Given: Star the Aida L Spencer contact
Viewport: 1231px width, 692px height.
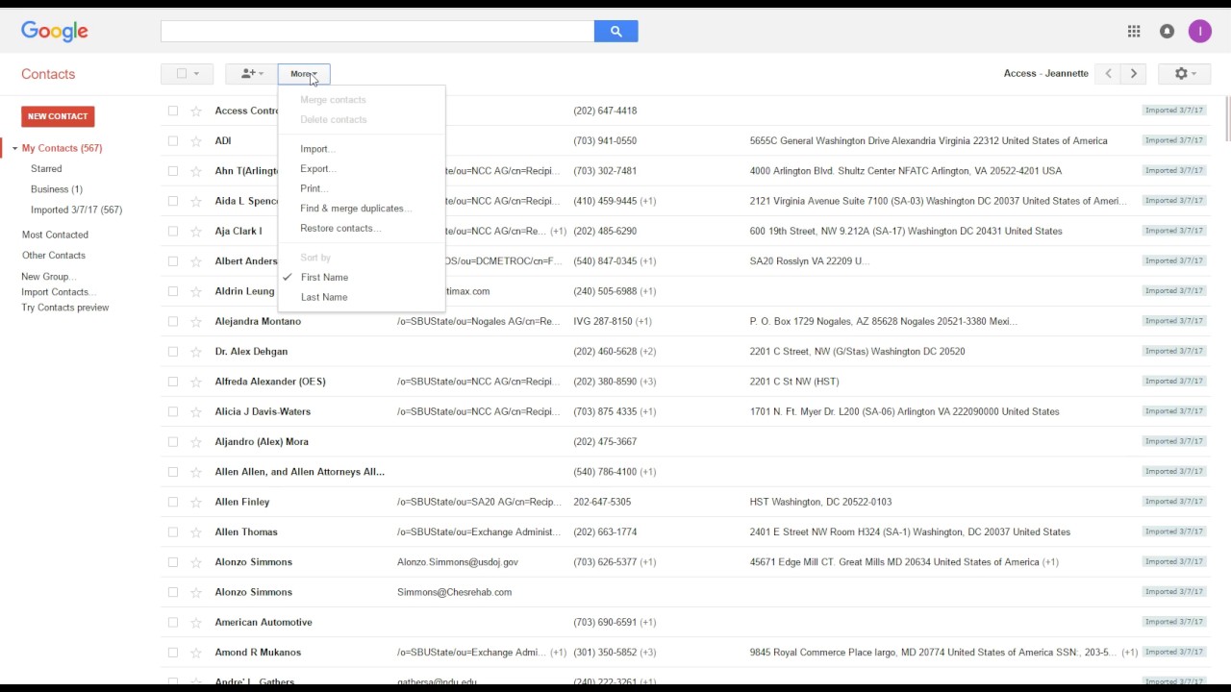Looking at the screenshot, I should coord(196,202).
